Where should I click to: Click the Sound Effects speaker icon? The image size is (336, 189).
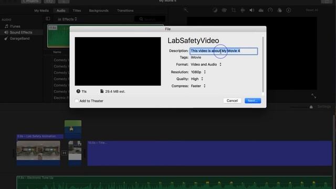point(6,33)
